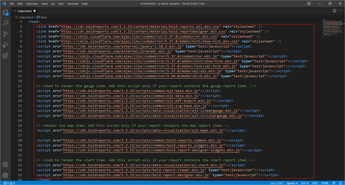
Task: Place cursor on the <head> tag line
Action: point(34,22)
